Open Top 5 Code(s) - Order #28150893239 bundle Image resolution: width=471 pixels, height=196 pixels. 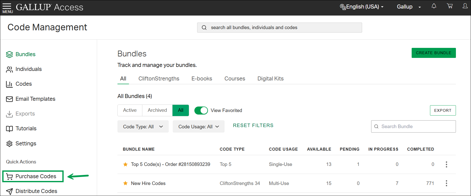[x=170, y=164]
